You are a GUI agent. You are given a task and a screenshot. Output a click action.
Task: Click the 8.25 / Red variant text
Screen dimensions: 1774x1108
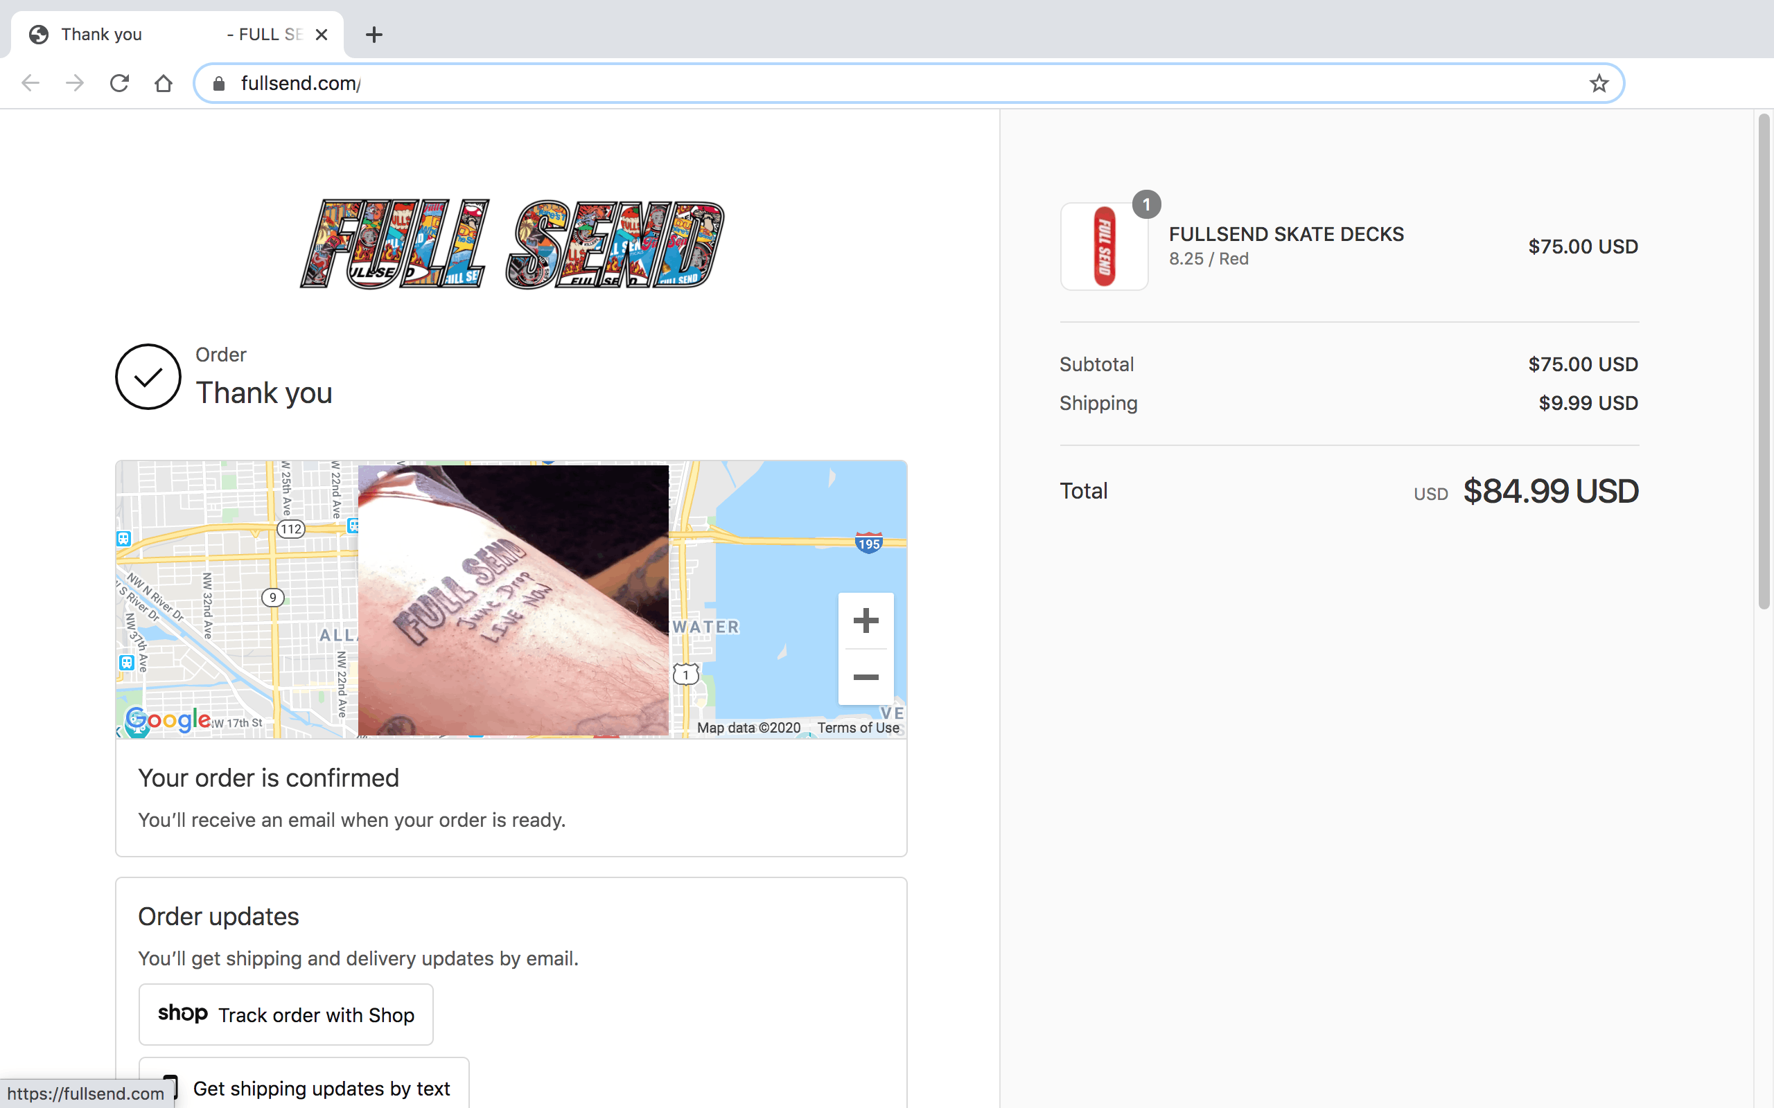(x=1209, y=259)
